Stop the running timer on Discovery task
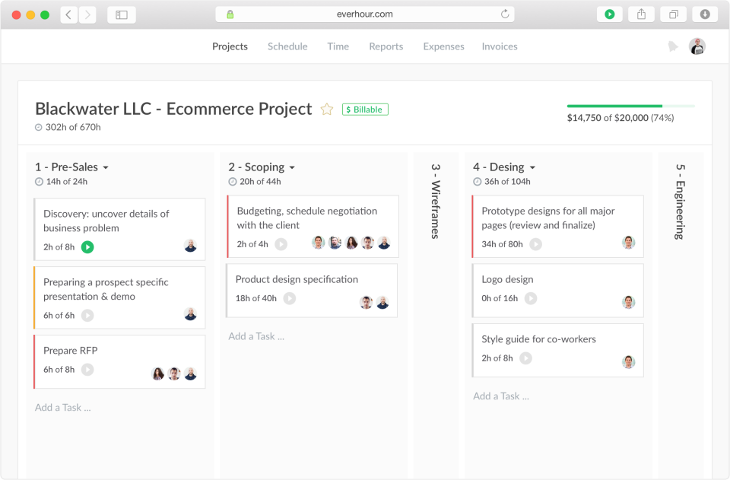Image resolution: width=730 pixels, height=480 pixels. click(x=87, y=247)
